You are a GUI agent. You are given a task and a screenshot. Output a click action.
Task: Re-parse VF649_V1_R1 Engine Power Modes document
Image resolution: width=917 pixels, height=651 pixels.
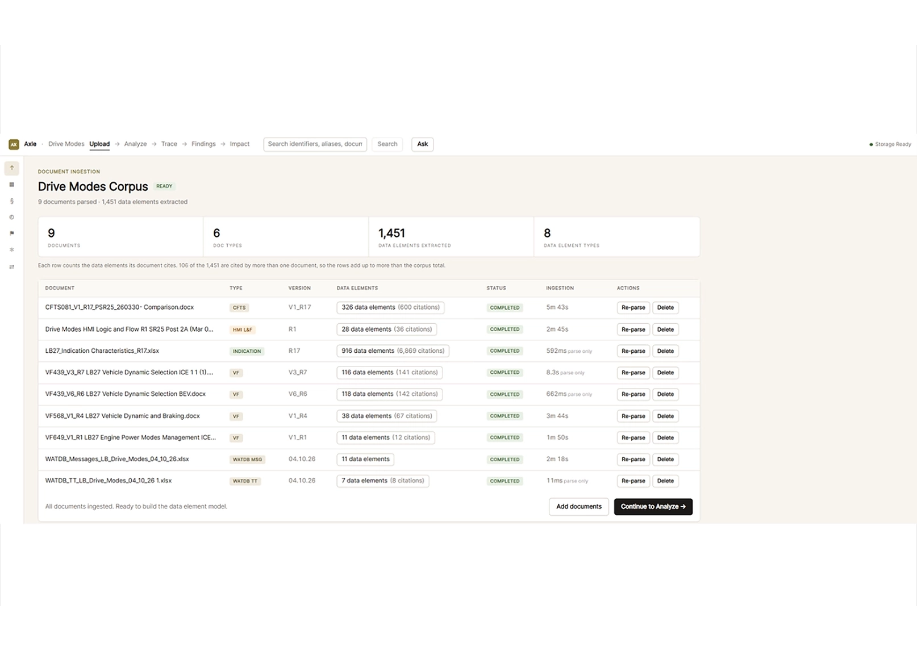tap(633, 438)
